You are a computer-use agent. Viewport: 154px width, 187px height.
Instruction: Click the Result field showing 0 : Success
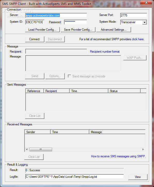tap(75, 170)
